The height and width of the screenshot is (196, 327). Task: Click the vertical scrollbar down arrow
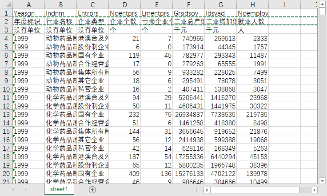point(323,181)
